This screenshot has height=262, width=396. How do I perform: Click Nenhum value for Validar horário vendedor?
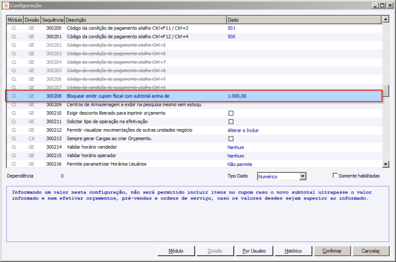pos(235,147)
